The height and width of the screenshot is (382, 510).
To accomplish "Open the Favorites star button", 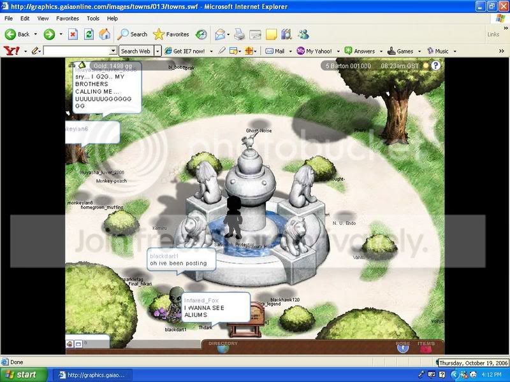I will coord(171,34).
